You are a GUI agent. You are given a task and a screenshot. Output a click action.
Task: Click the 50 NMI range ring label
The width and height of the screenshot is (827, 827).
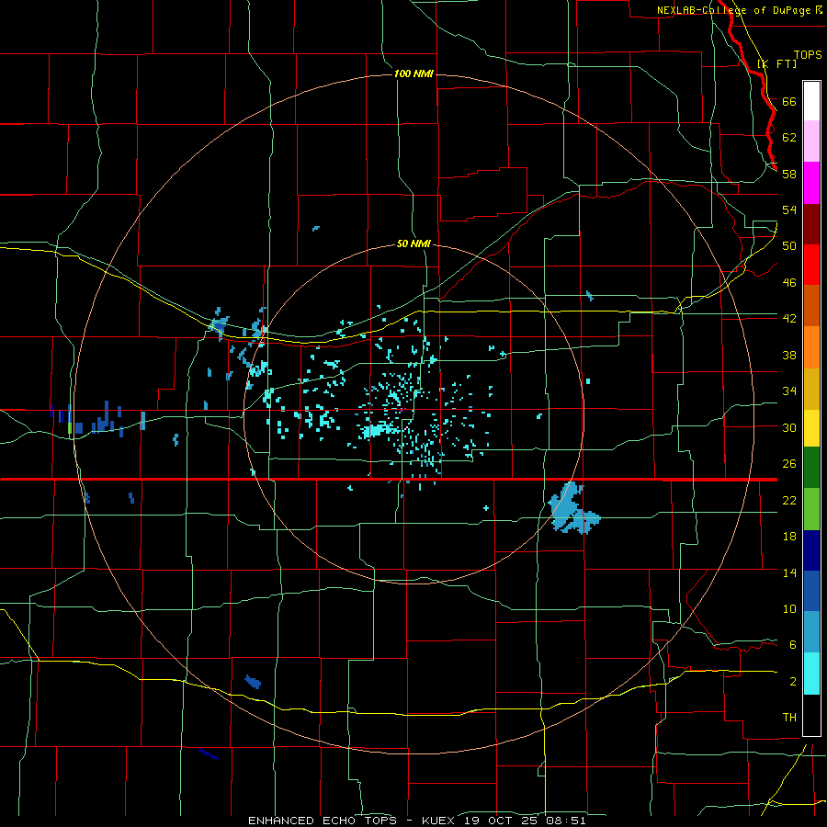(x=413, y=244)
